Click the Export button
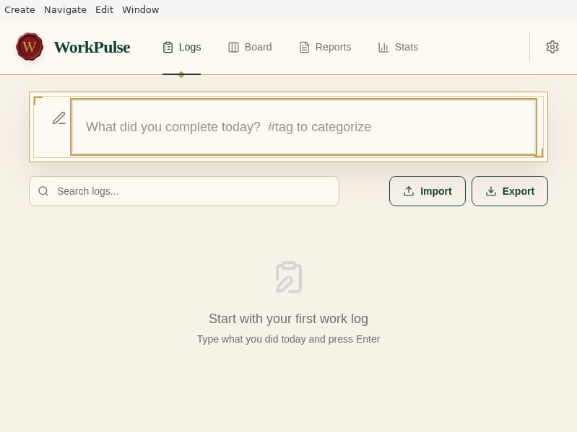Image resolution: width=577 pixels, height=432 pixels. click(510, 191)
